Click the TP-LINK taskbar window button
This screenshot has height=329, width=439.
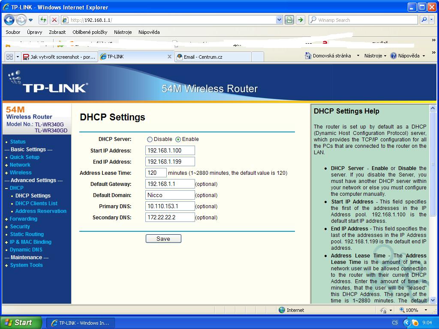(x=81, y=323)
